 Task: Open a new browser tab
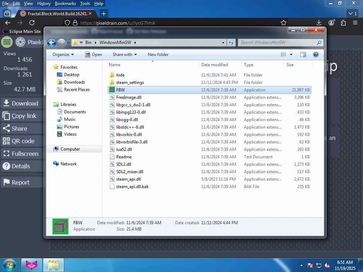(x=104, y=14)
